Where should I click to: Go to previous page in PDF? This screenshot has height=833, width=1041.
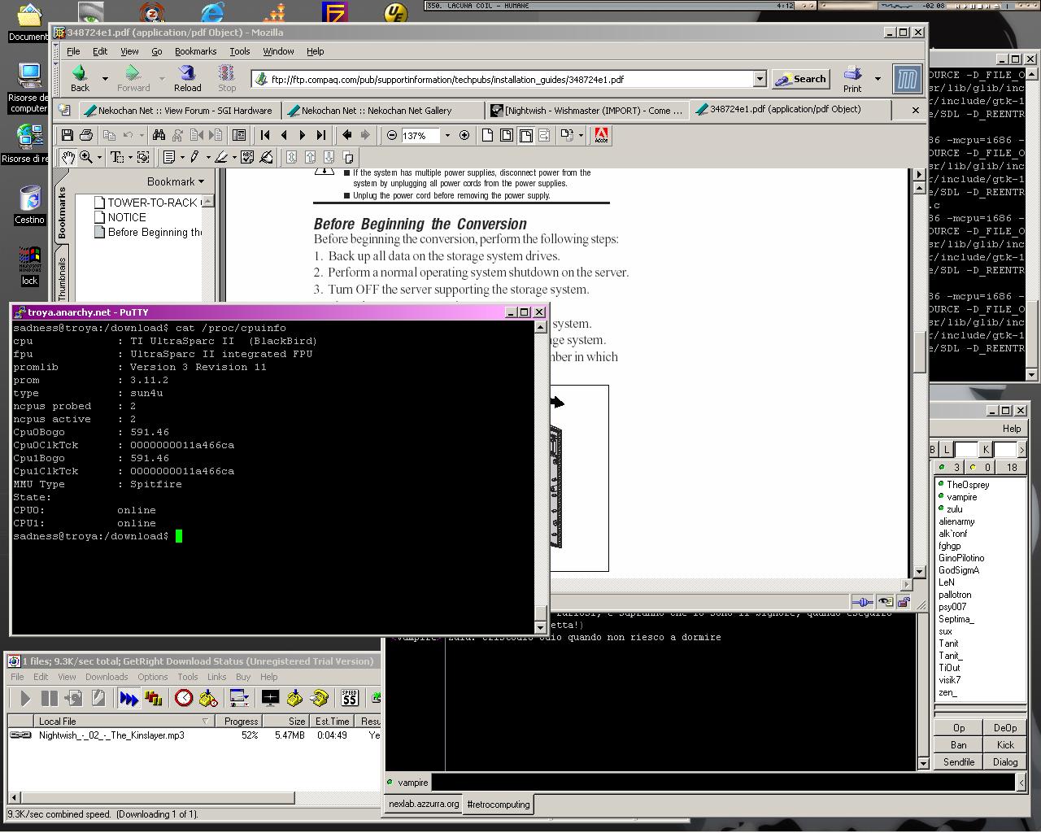[x=284, y=135]
